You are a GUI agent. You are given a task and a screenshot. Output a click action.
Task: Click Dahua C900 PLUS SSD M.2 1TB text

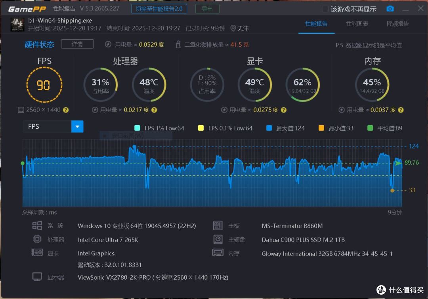[x=303, y=240]
